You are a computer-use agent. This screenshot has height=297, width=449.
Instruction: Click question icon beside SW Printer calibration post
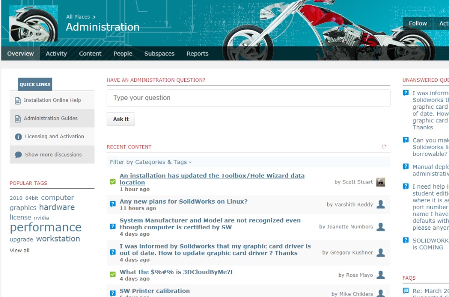pos(113,293)
